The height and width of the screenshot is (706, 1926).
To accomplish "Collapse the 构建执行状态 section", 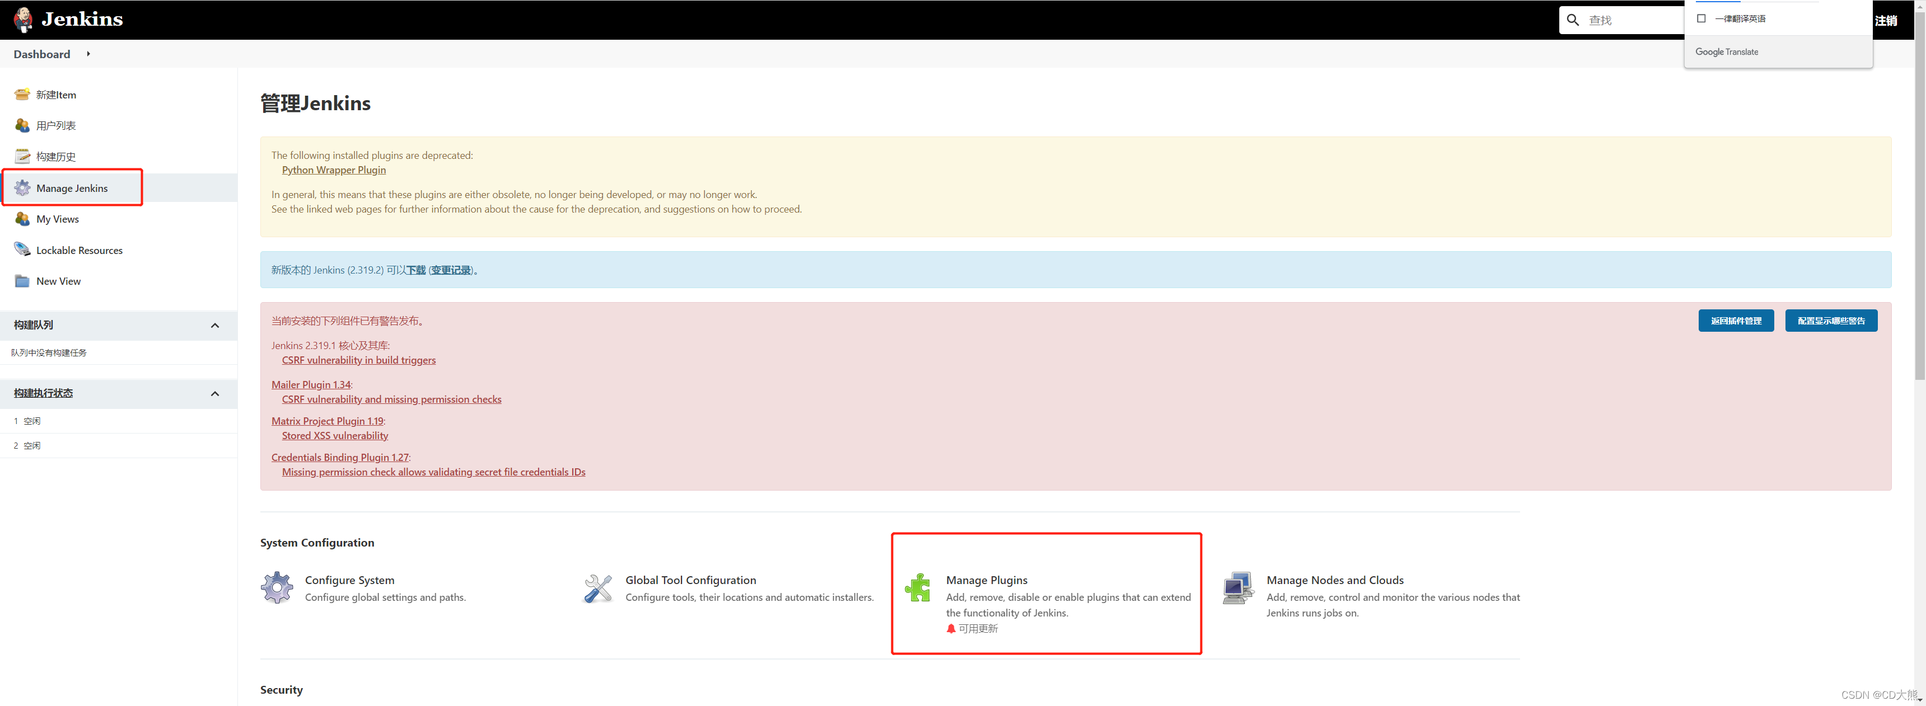I will pyautogui.click(x=214, y=393).
